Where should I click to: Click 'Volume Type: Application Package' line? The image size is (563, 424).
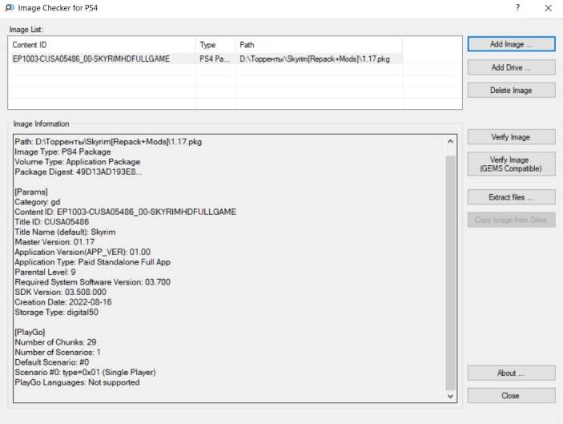point(78,162)
